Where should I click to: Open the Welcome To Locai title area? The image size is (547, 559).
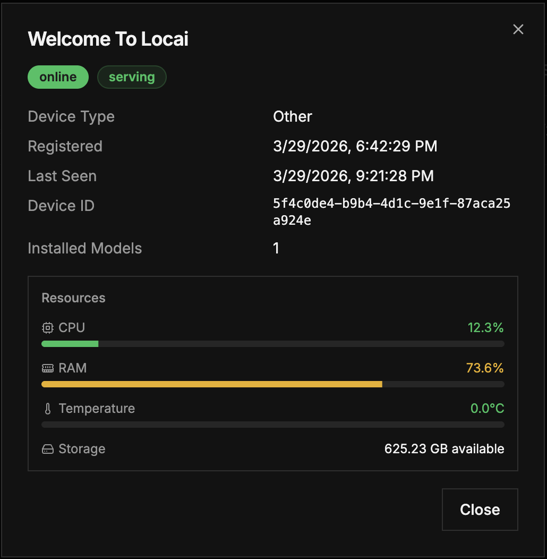108,39
